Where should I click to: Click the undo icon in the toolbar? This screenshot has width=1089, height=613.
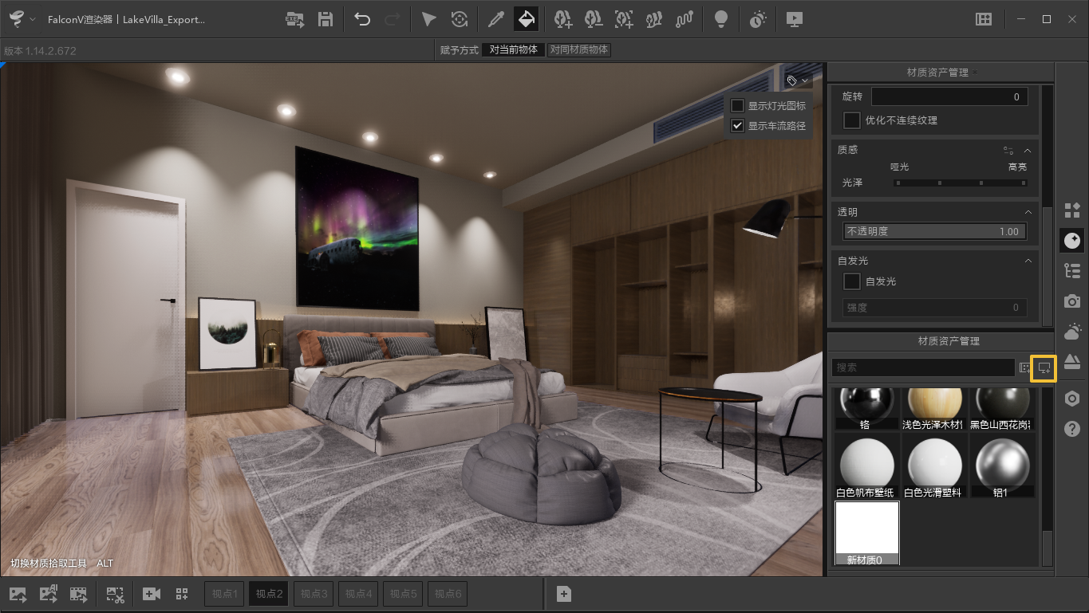(361, 19)
